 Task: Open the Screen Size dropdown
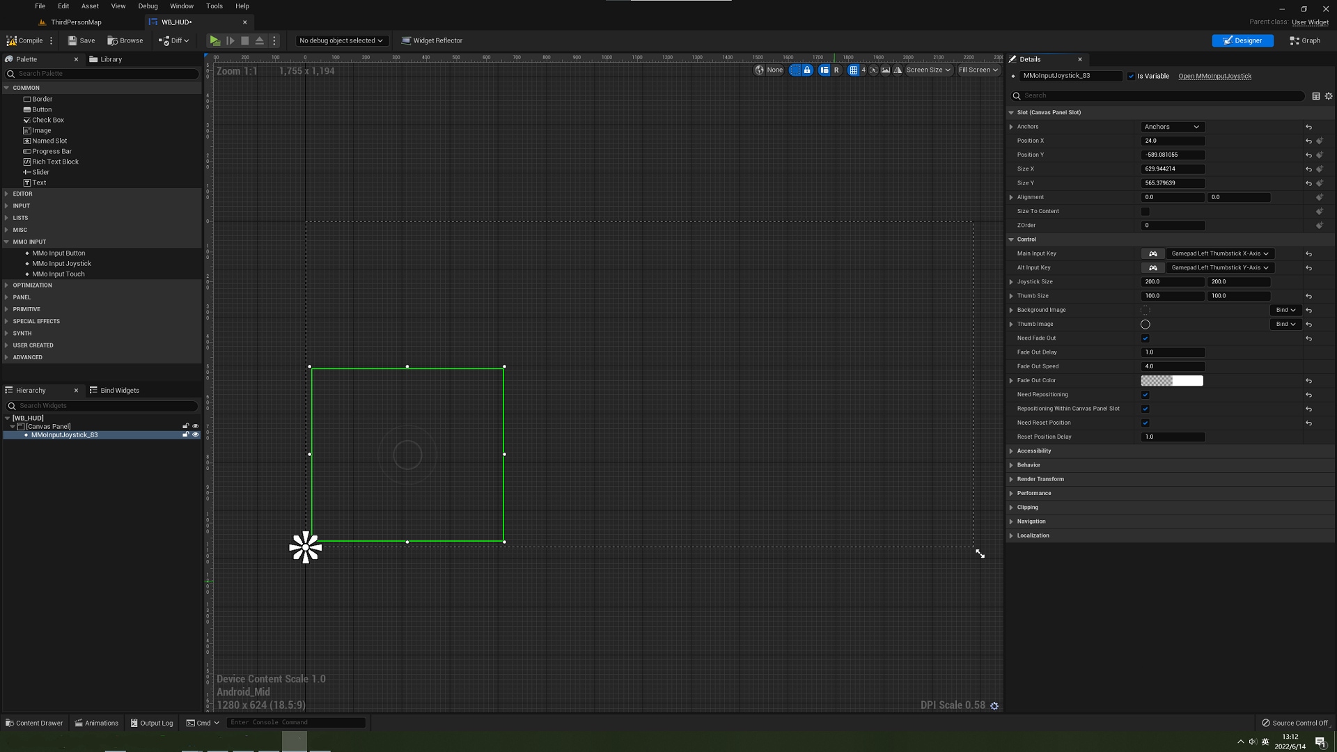tap(928, 70)
